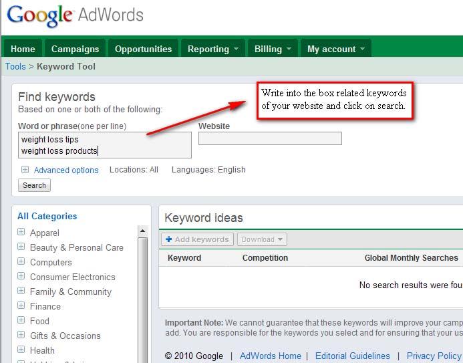Select the Consumer Electronics category

click(x=72, y=277)
